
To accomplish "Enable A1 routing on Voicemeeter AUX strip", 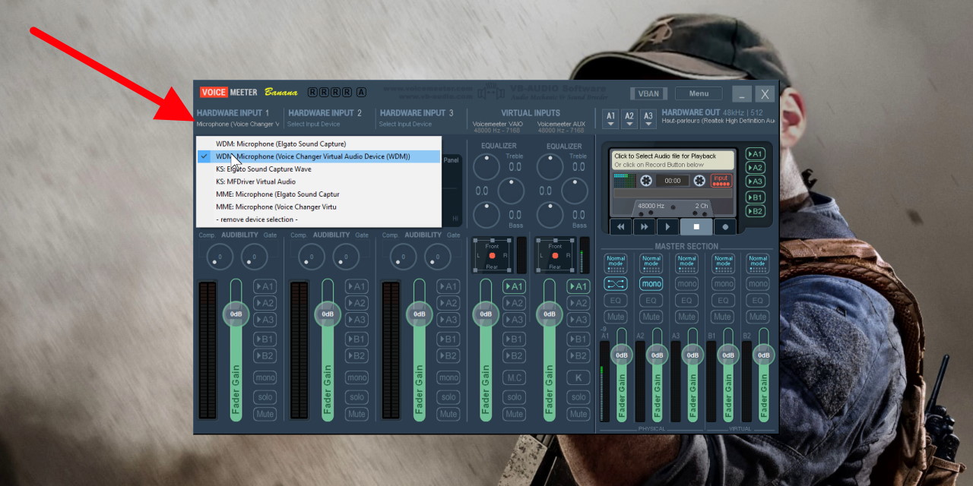I will pos(578,286).
